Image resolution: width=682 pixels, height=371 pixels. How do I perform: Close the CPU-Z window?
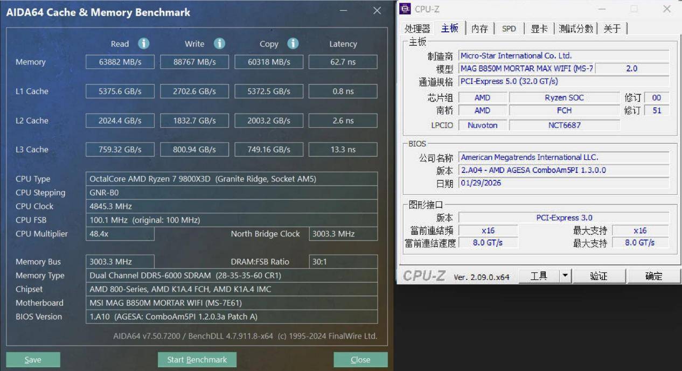click(x=667, y=9)
